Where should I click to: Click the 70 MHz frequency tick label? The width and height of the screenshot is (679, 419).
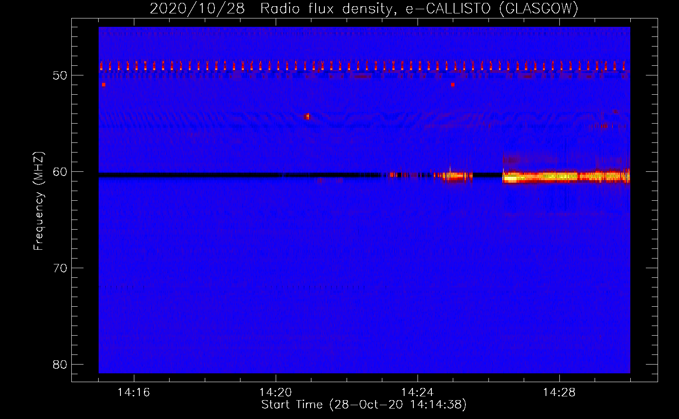click(x=60, y=268)
